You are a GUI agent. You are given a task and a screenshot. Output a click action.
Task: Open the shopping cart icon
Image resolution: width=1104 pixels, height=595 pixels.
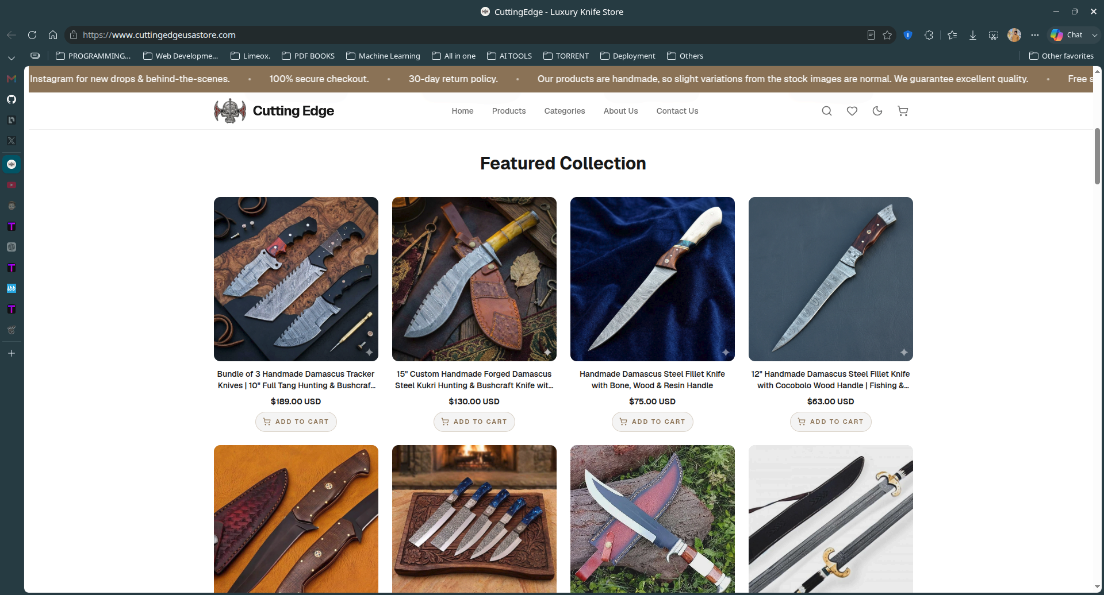903,111
